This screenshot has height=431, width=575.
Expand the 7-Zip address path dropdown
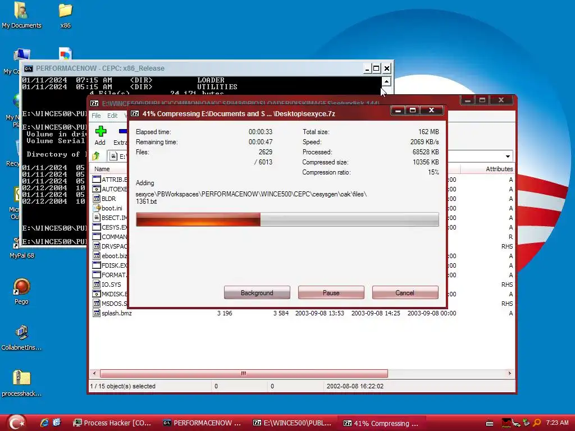coord(508,157)
